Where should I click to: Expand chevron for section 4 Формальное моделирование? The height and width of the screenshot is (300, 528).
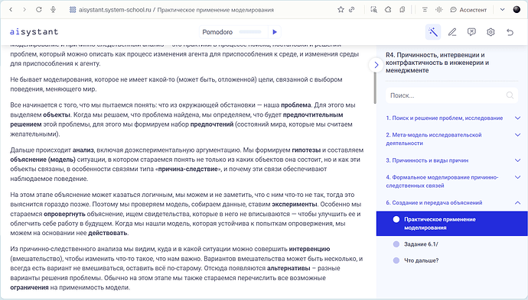click(x=517, y=177)
